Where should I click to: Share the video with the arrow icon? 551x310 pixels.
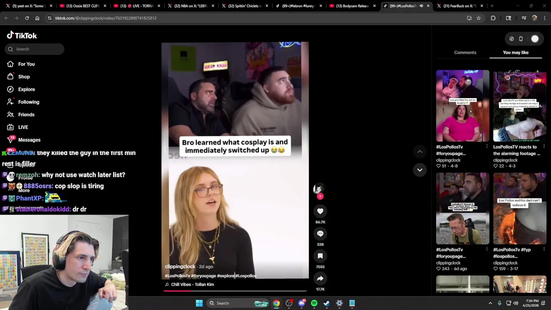click(320, 279)
